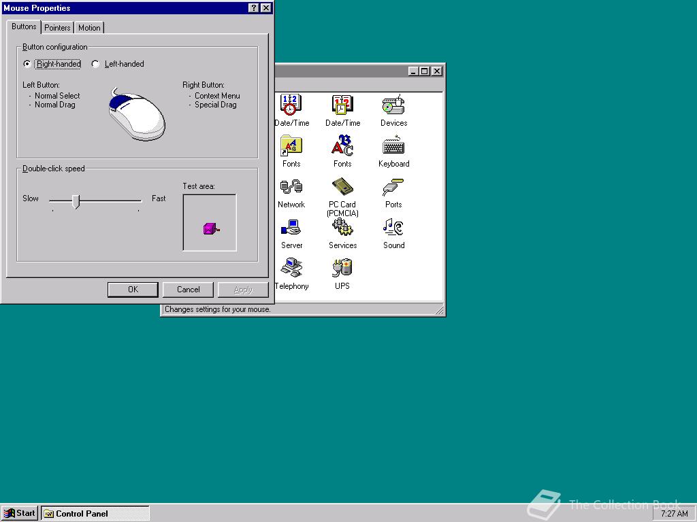
Task: Click the jack-in-the-box in the Test area
Action: coord(211,228)
